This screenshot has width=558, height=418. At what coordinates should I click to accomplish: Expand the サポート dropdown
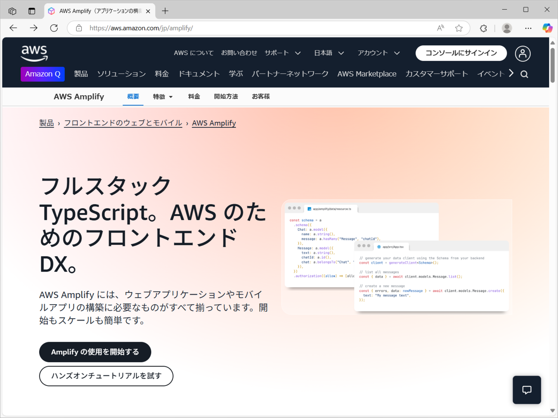coord(282,53)
